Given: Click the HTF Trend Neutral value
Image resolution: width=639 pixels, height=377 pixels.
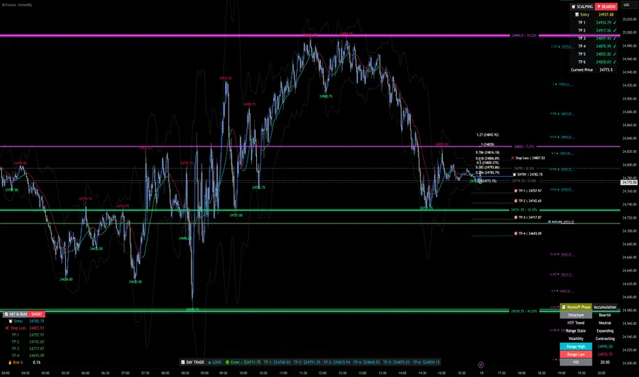Looking at the screenshot, I should (605, 323).
